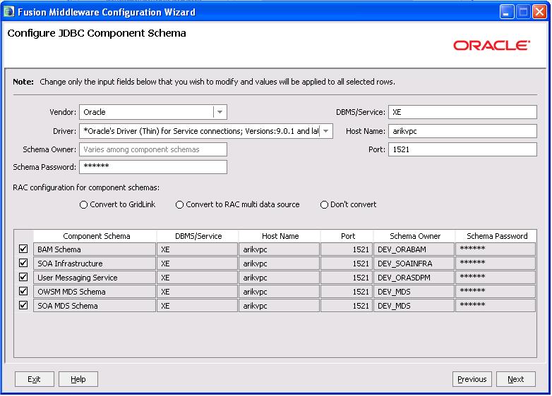Image resolution: width=552 pixels, height=396 pixels.
Task: Select Convert to GridLink radio option
Action: pyautogui.click(x=84, y=205)
